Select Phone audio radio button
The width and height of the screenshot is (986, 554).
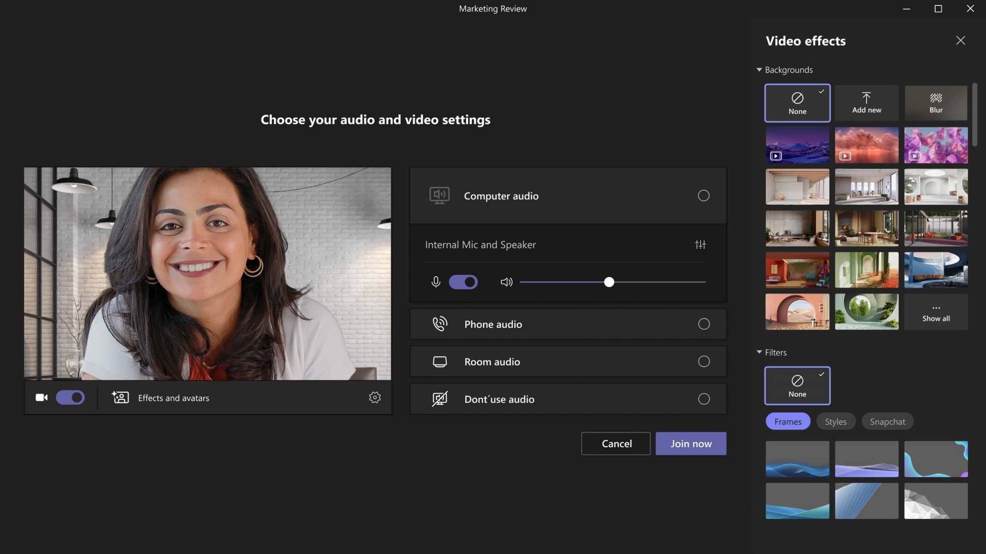[x=704, y=324]
